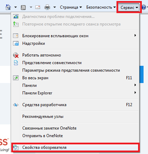
Task: Open the Home button dropdown arrow
Action: pos(16,7)
